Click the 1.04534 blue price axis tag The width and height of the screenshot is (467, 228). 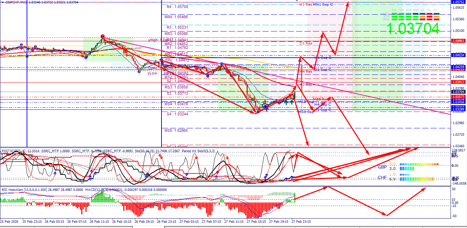[x=459, y=55]
